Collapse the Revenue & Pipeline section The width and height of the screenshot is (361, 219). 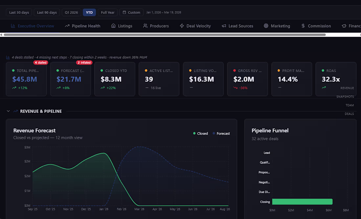pos(8,111)
